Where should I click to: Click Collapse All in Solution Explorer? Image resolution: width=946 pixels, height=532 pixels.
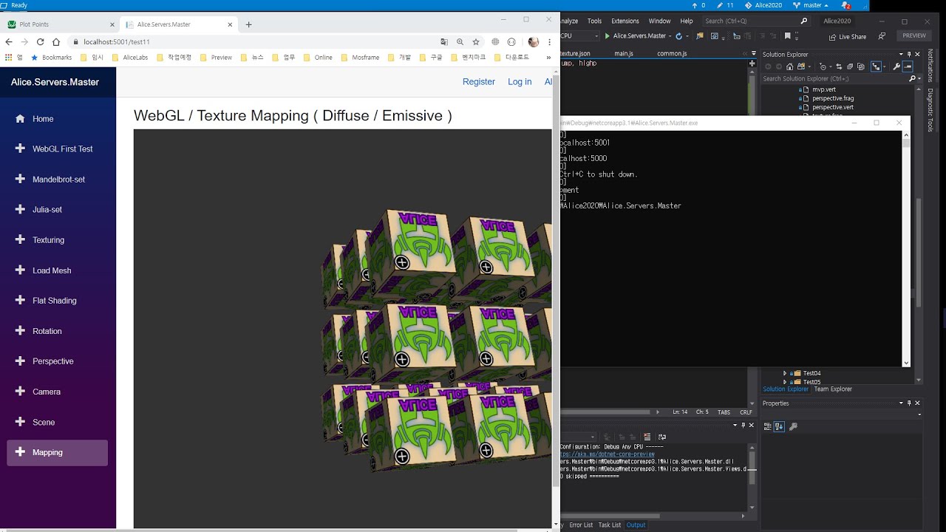[850, 66]
